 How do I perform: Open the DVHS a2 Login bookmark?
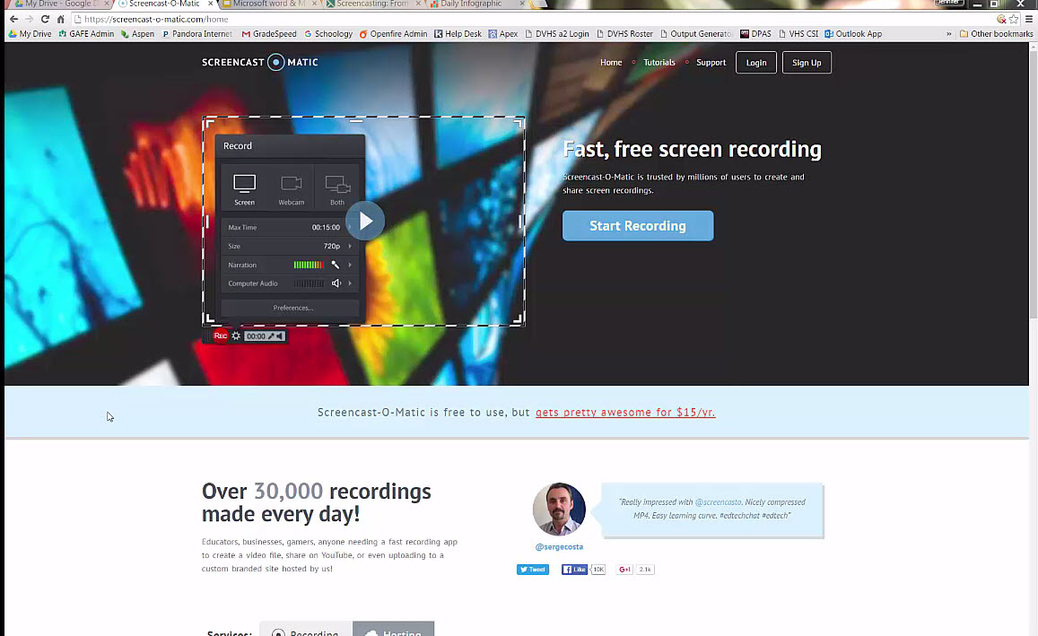[x=557, y=34]
